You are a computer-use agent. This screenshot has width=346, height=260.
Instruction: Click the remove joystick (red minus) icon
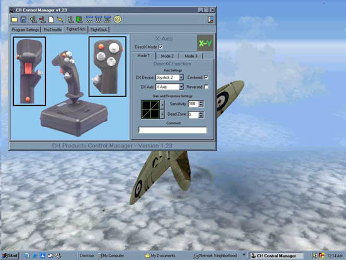click(x=42, y=20)
